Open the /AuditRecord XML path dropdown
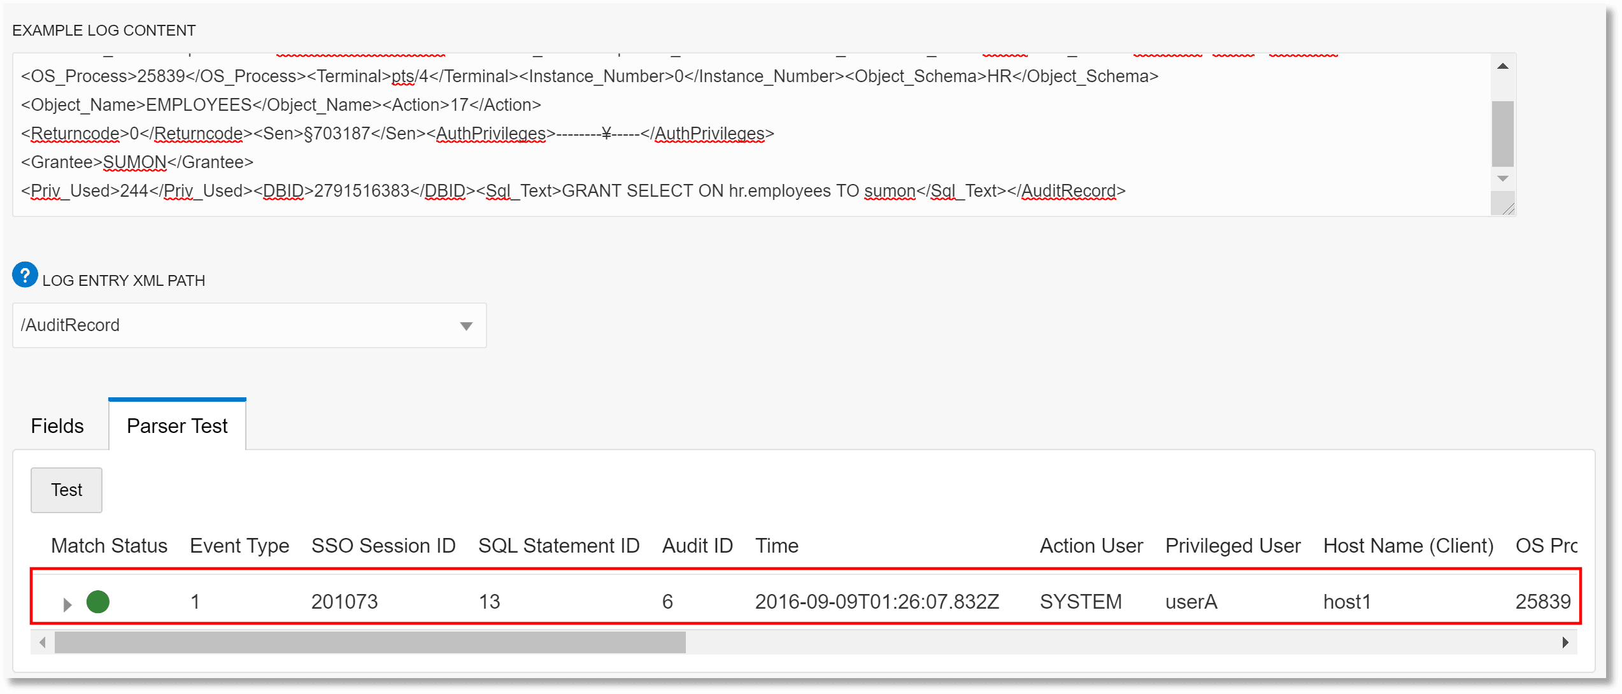 click(248, 325)
